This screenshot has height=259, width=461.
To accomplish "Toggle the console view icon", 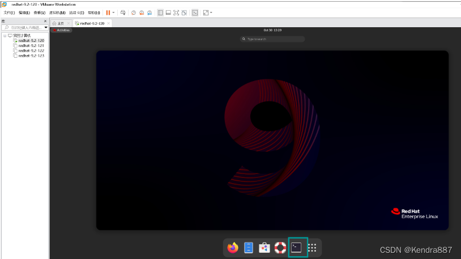I will point(195,12).
